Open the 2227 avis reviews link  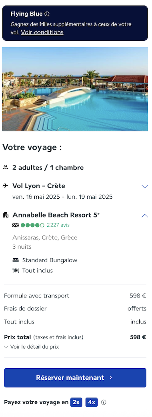tap(58, 225)
